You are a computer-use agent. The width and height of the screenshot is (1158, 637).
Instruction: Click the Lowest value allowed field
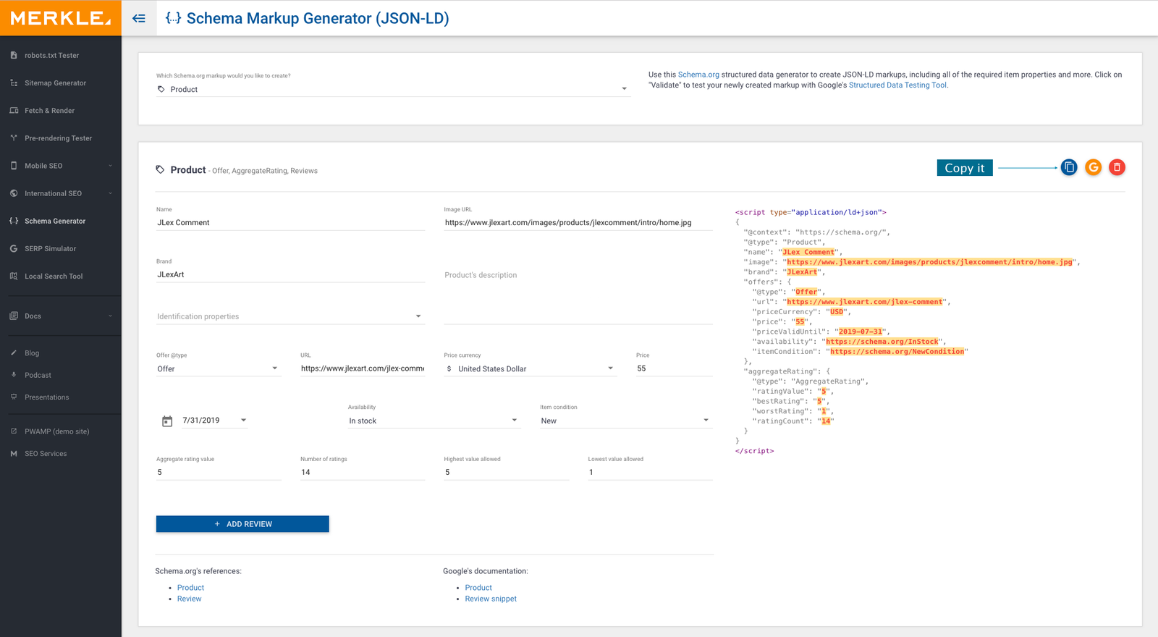click(x=651, y=472)
